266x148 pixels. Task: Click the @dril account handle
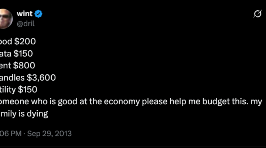click(x=25, y=23)
